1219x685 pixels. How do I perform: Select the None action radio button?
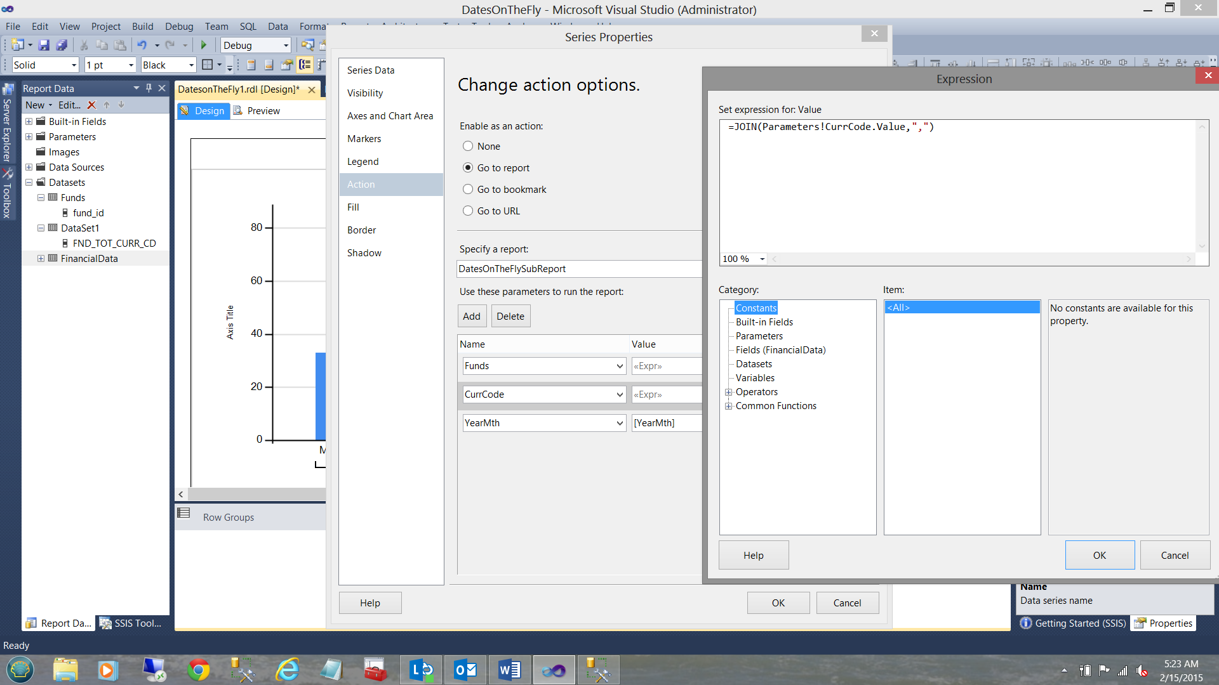468,147
